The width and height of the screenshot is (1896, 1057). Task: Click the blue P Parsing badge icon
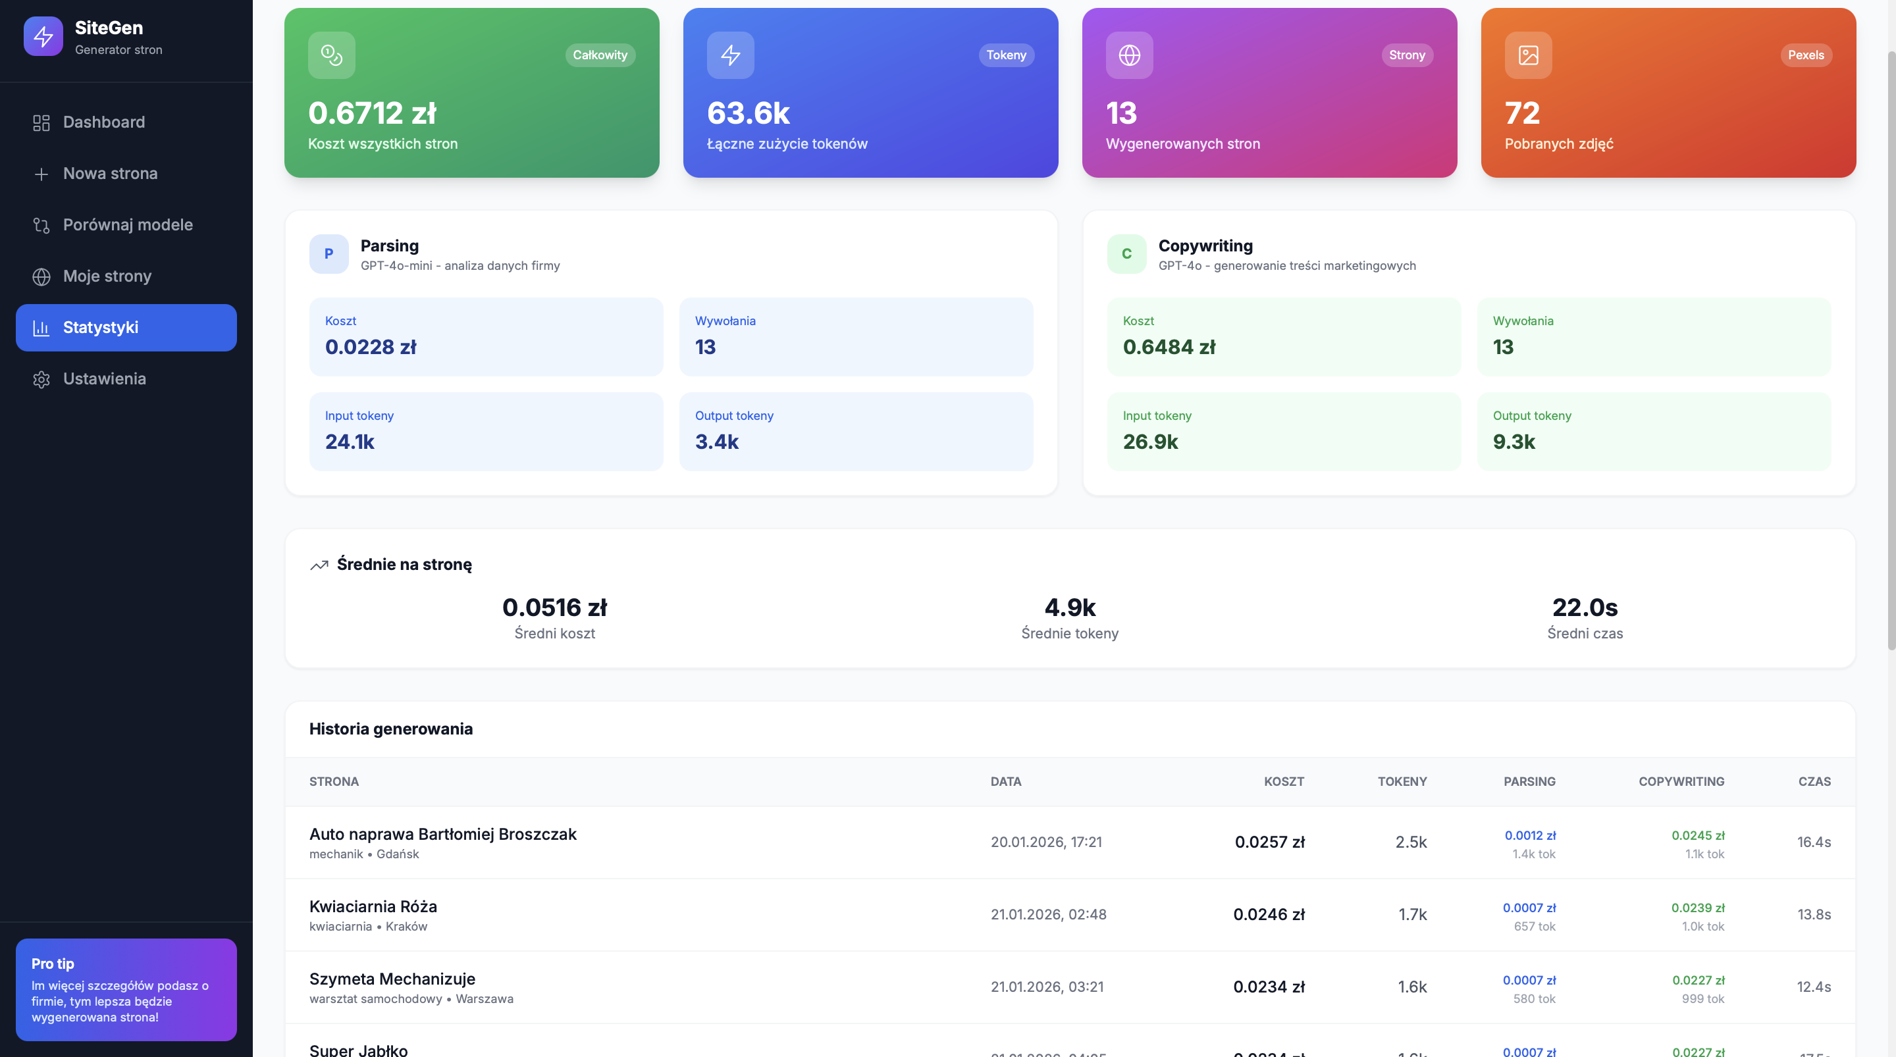coord(329,254)
